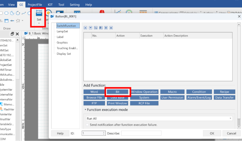Image resolution: width=242 pixels, height=141 pixels.
Task: Select SystemVar in the project tree
Action: click(x=6, y=90)
